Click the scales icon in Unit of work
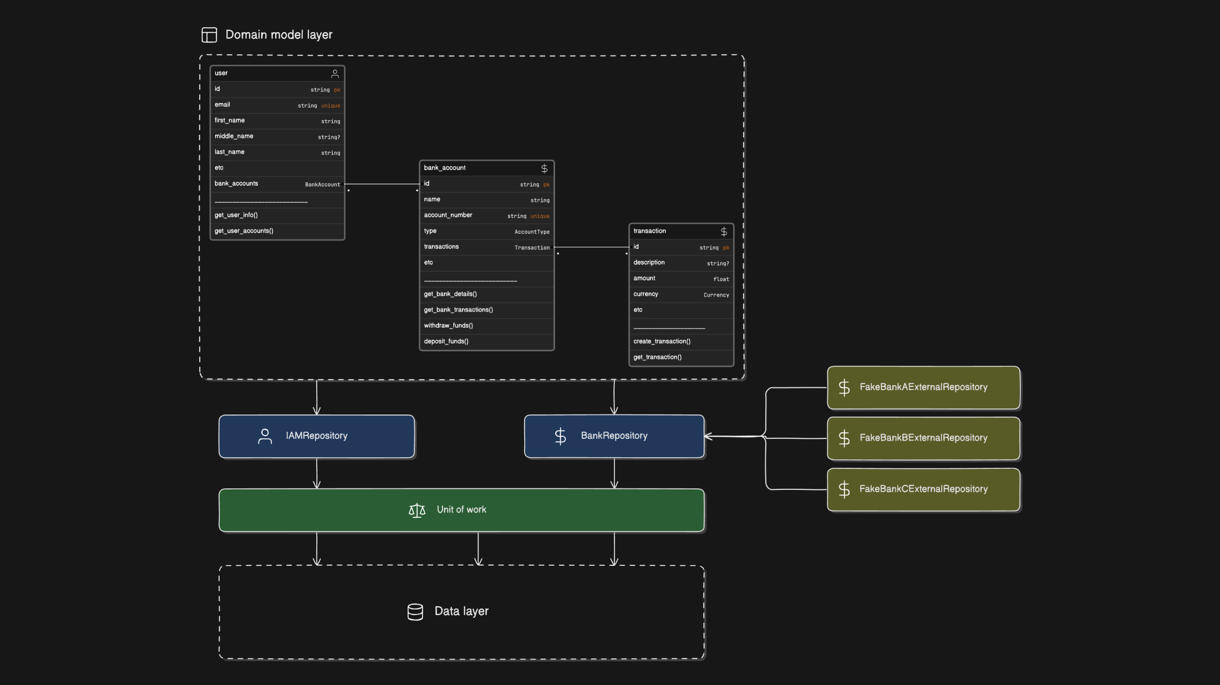The width and height of the screenshot is (1220, 685). pos(417,510)
